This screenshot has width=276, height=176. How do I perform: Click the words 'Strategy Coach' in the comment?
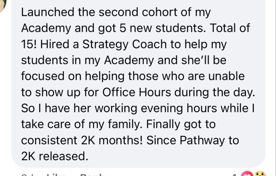[x=125, y=44]
